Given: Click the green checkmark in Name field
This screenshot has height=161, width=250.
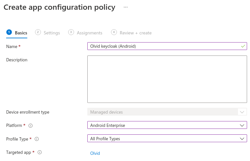Looking at the screenshot, I should coord(243,46).
